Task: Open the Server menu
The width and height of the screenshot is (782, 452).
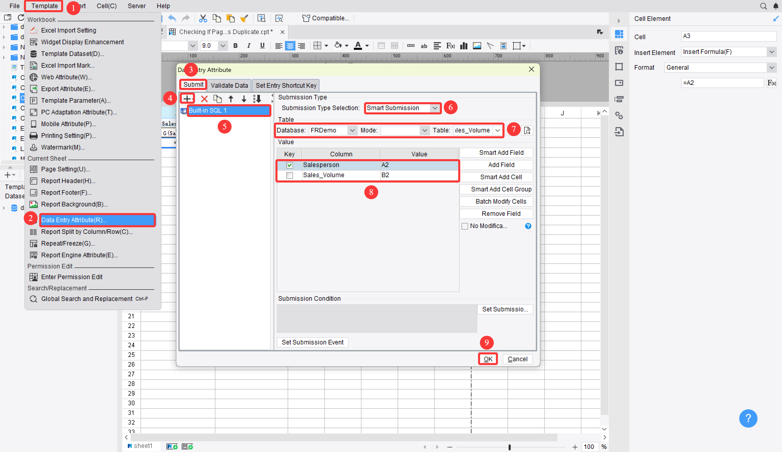Action: [136, 6]
